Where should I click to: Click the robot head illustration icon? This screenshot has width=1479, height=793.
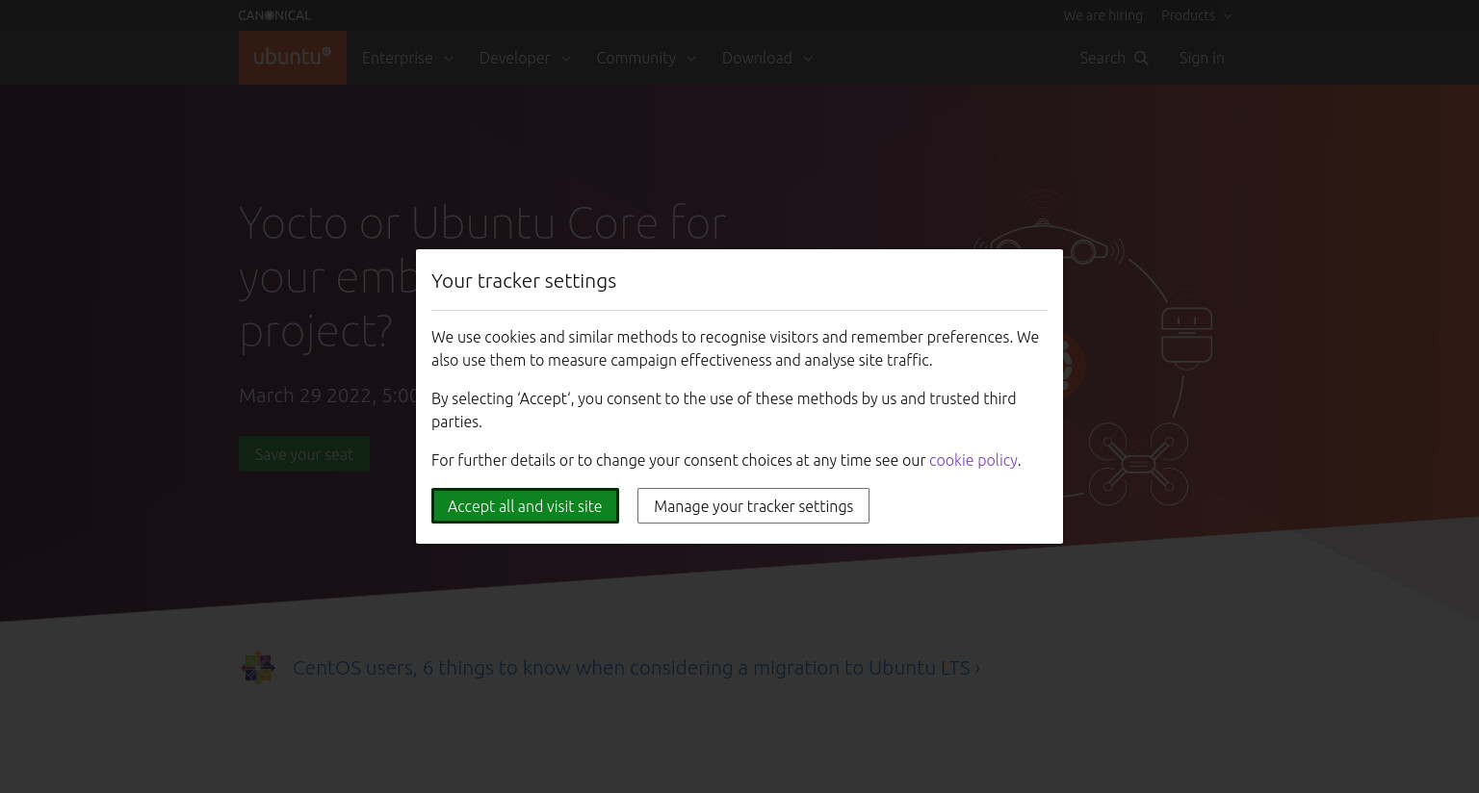tap(1186, 337)
